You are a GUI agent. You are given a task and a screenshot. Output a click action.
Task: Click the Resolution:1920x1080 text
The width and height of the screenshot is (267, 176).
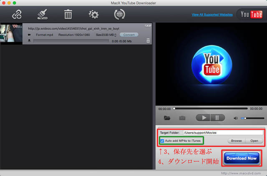[74, 35]
